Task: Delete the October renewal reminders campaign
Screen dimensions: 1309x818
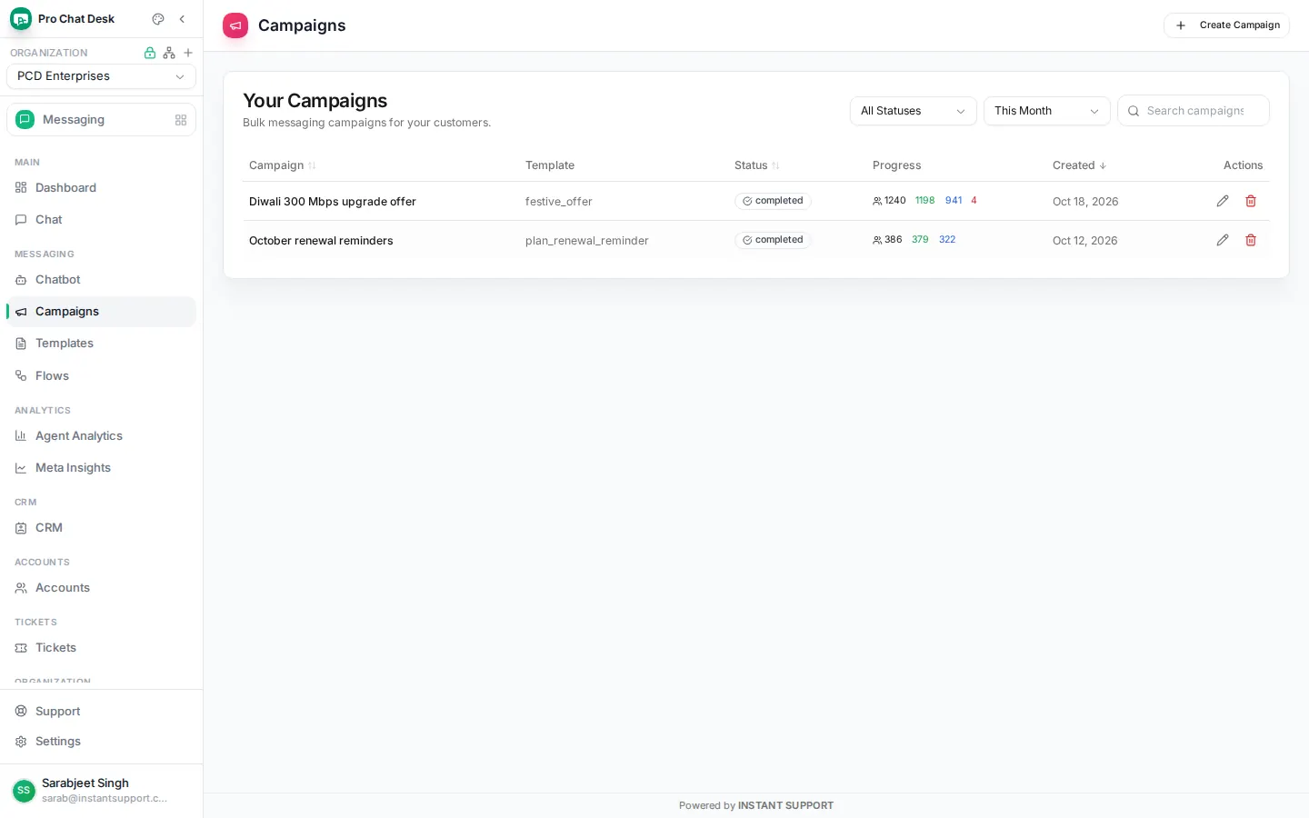Action: tap(1251, 240)
